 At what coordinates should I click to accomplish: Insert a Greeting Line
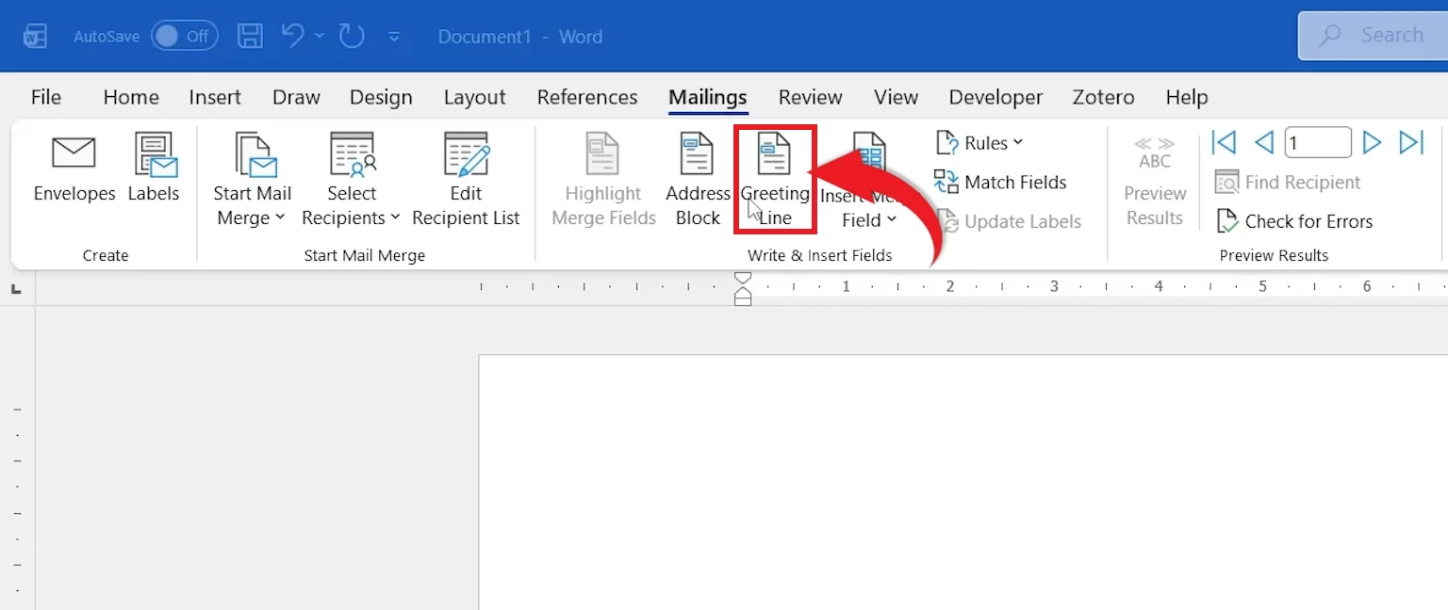775,181
